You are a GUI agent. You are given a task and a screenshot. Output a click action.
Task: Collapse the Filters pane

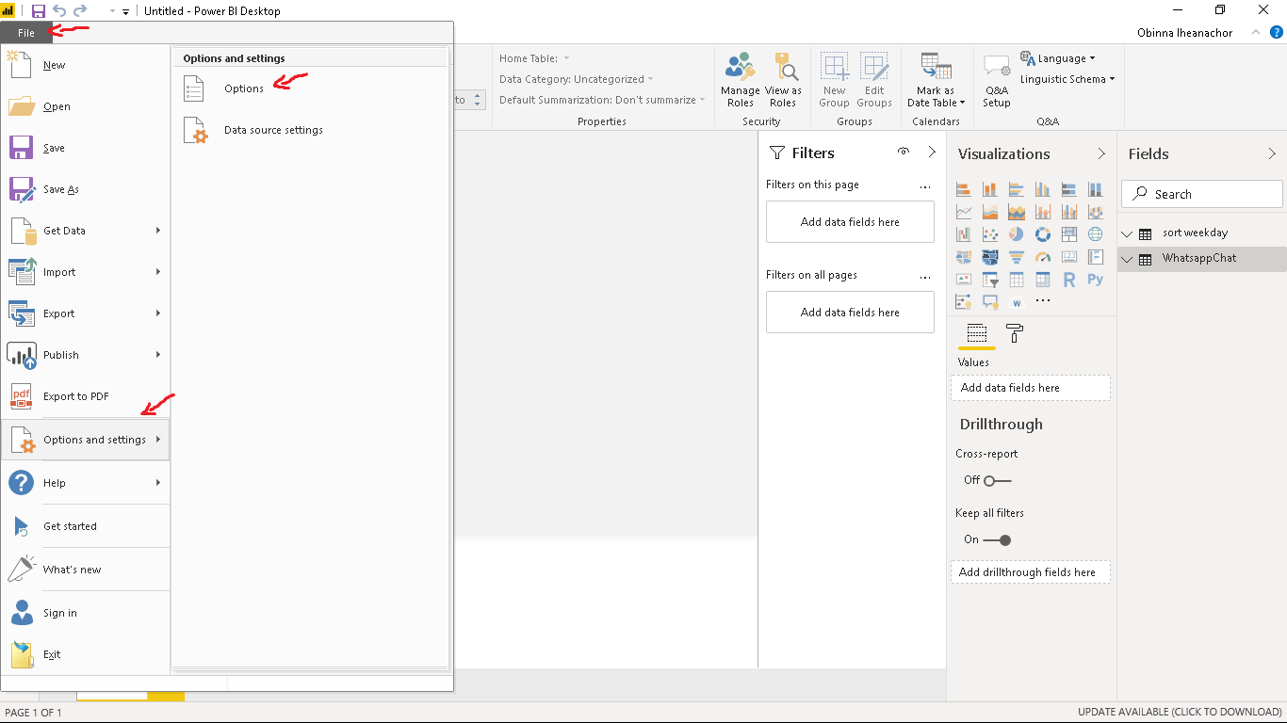(x=932, y=153)
